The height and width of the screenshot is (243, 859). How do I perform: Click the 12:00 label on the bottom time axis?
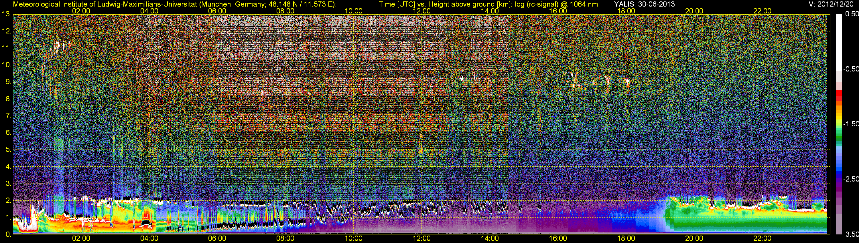[421, 238]
